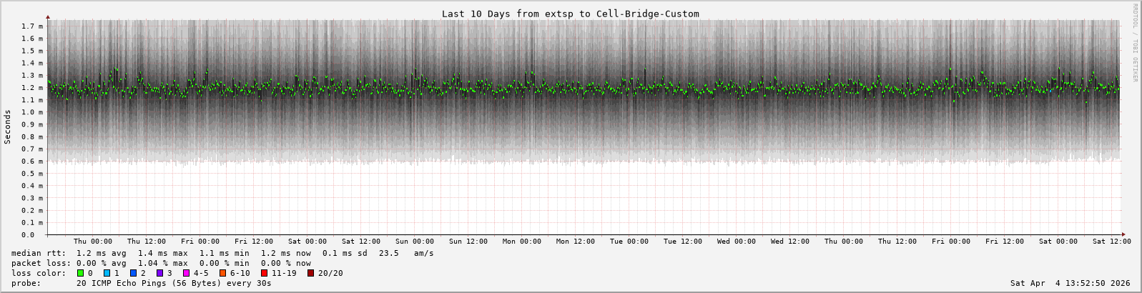The image size is (1142, 293).
Task: Click the Sat Apr 4 timestamp text
Action: pyautogui.click(x=1070, y=283)
